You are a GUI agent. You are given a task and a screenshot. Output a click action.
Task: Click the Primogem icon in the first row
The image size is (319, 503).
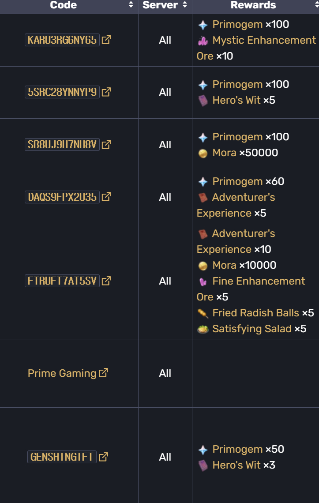[x=203, y=25]
